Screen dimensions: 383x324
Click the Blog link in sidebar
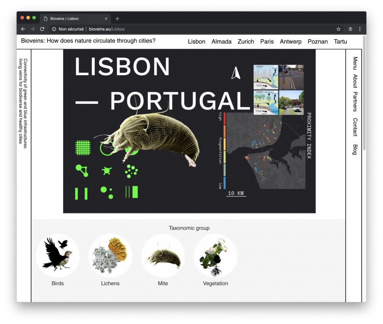click(355, 149)
